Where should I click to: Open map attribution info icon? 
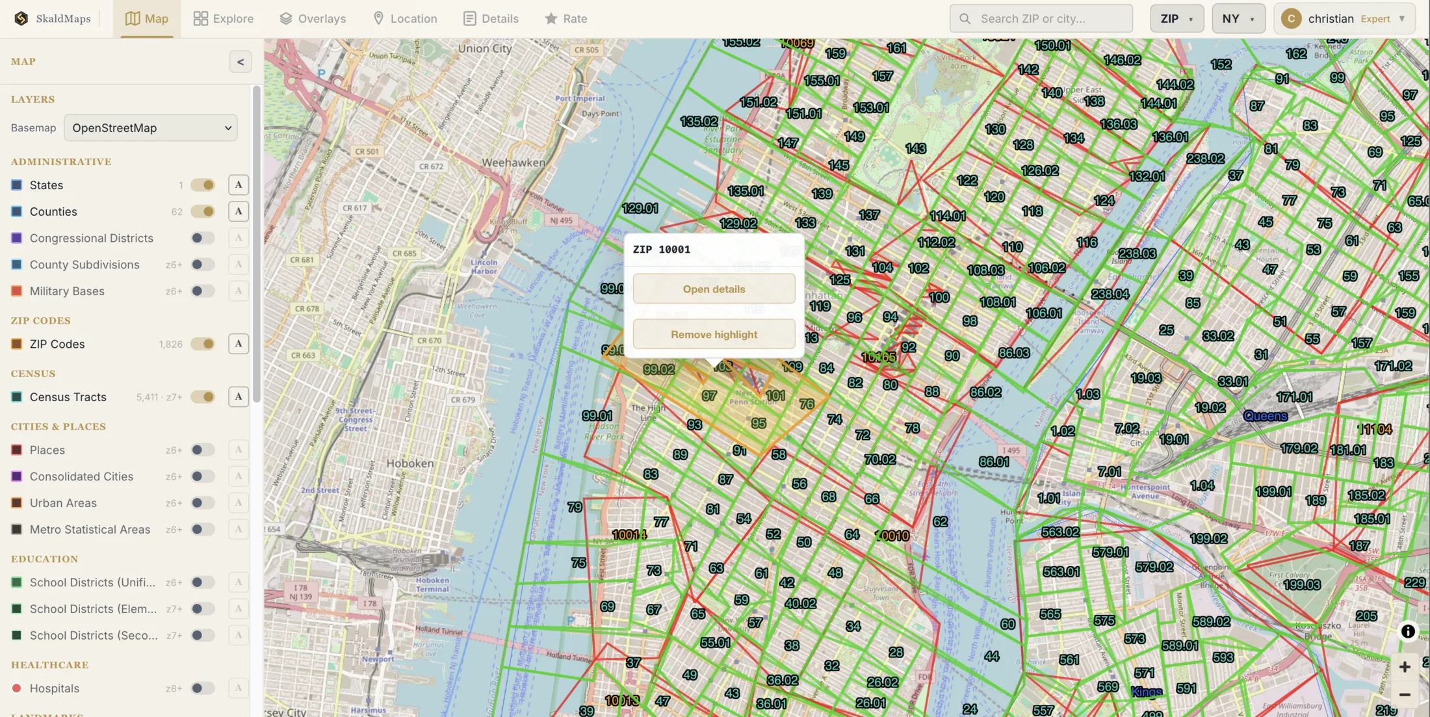(1408, 631)
